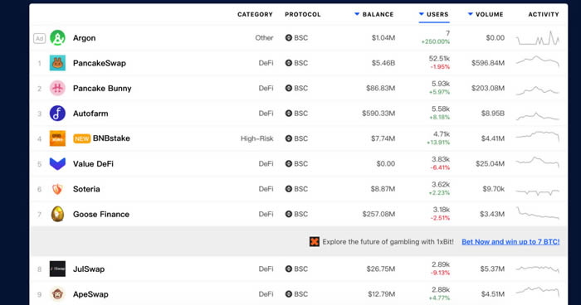The image size is (581, 305).
Task: Open the orange BNBstake logo icon
Action: 57,138
